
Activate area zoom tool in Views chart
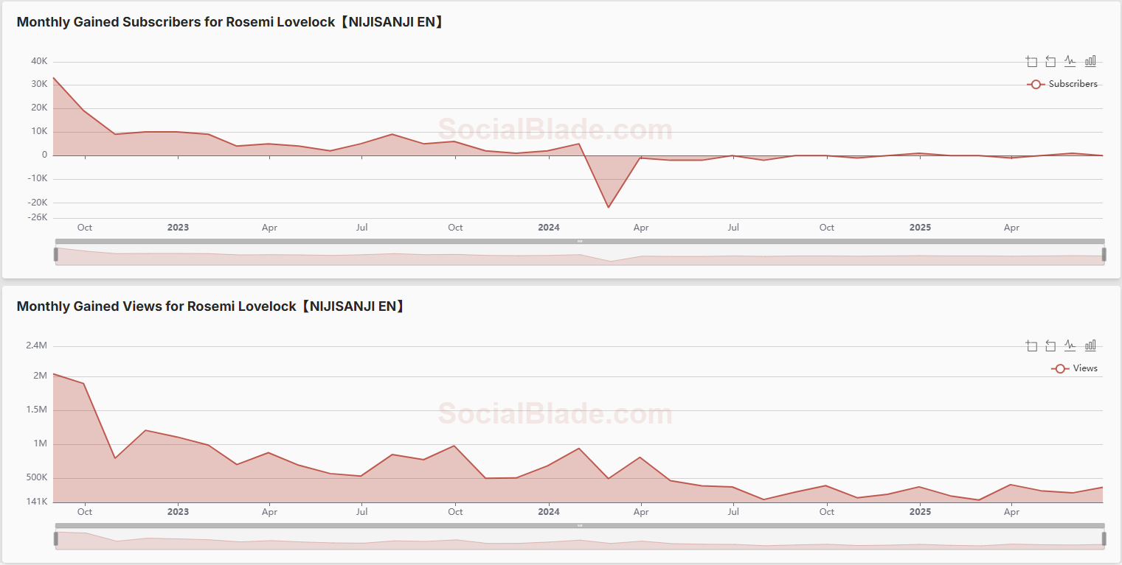click(x=1031, y=345)
